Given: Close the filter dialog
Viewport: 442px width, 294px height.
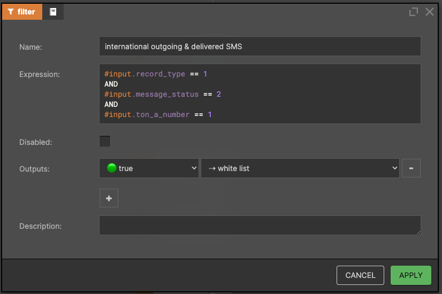Looking at the screenshot, I should tap(430, 12).
